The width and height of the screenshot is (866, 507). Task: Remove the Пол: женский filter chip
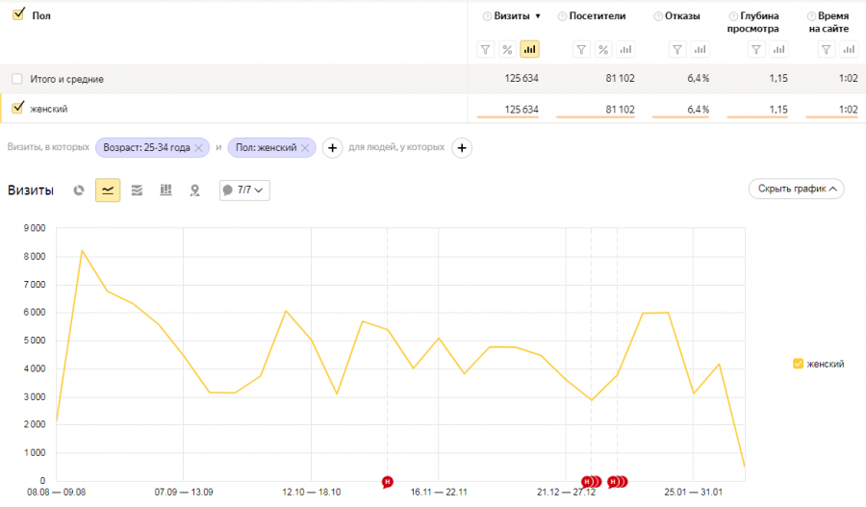point(305,147)
